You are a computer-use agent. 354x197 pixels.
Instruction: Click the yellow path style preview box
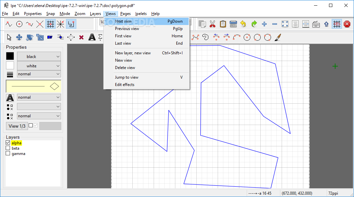pos(34,86)
